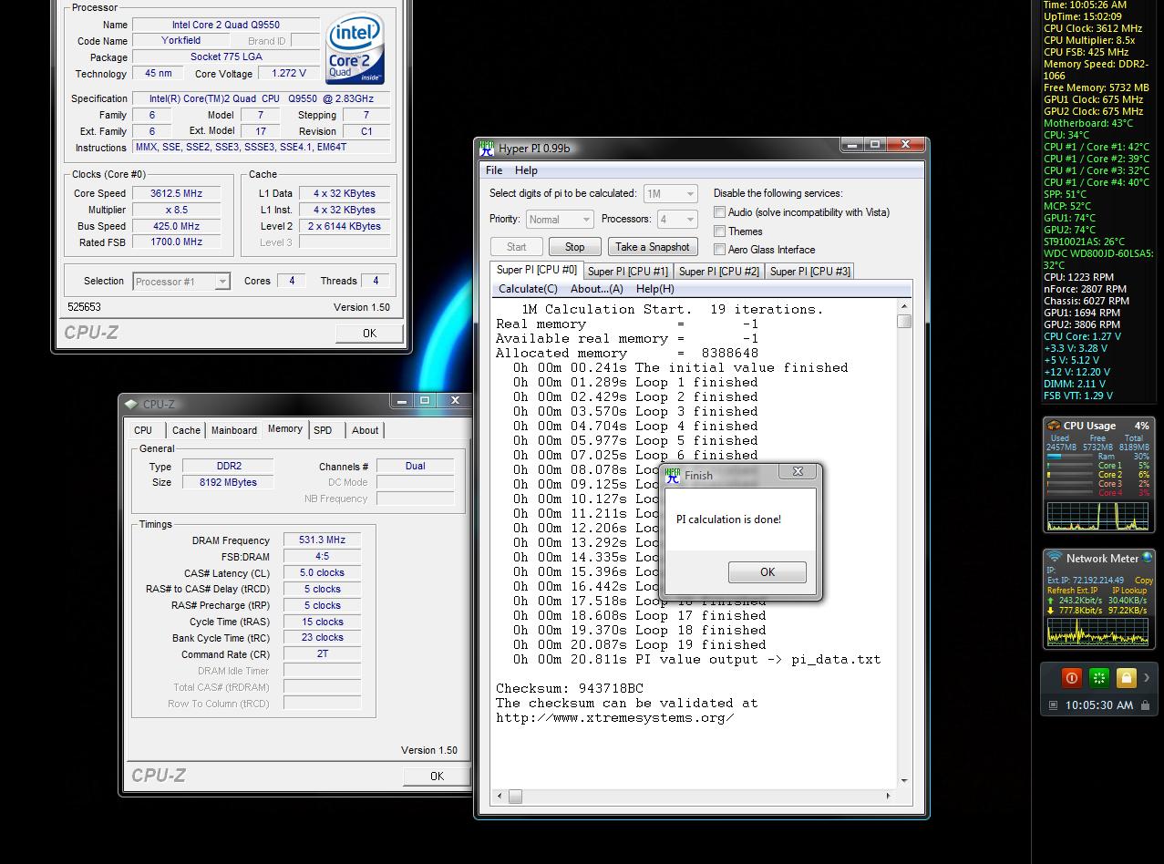Click the Ram usage bar in gadget
This screenshot has width=1164, height=864.
1068,457
